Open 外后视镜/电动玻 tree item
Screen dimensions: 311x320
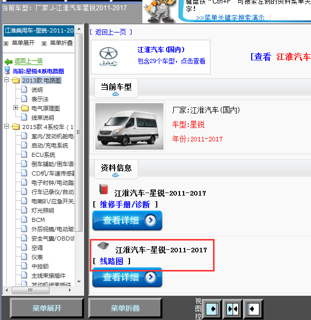pos(53,229)
